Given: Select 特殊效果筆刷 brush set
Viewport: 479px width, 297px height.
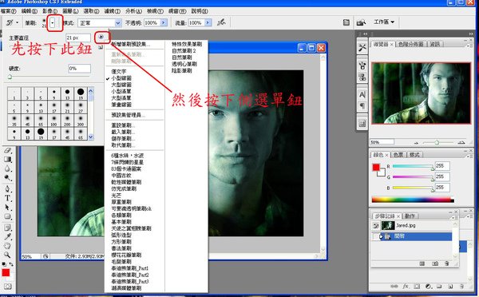Looking at the screenshot, I should [187, 44].
